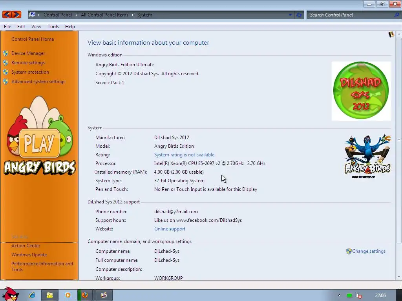
Task: Open the Edit menu
Action: (x=21, y=27)
